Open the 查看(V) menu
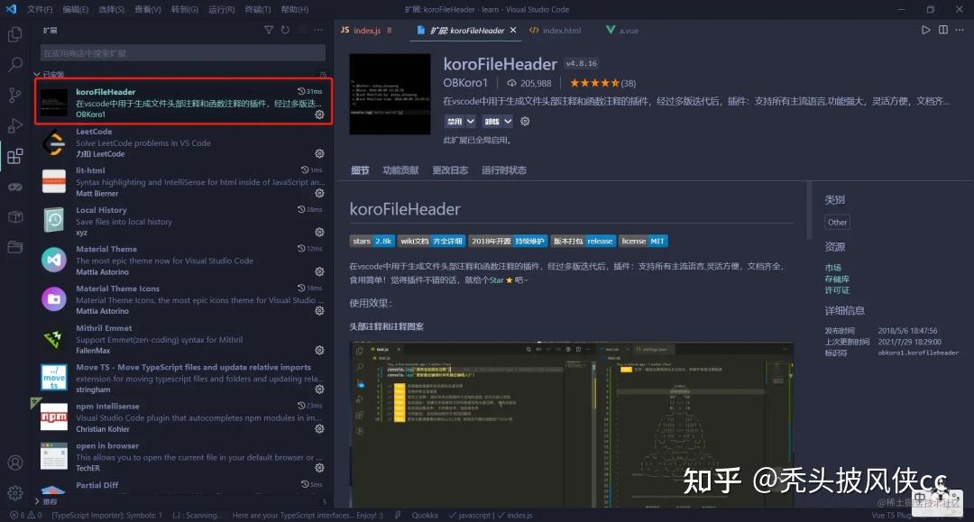Screen dimensions: 974x522 tap(148, 9)
